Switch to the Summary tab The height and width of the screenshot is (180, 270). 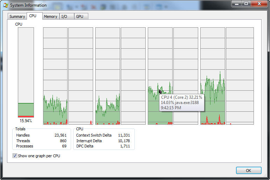click(17, 16)
